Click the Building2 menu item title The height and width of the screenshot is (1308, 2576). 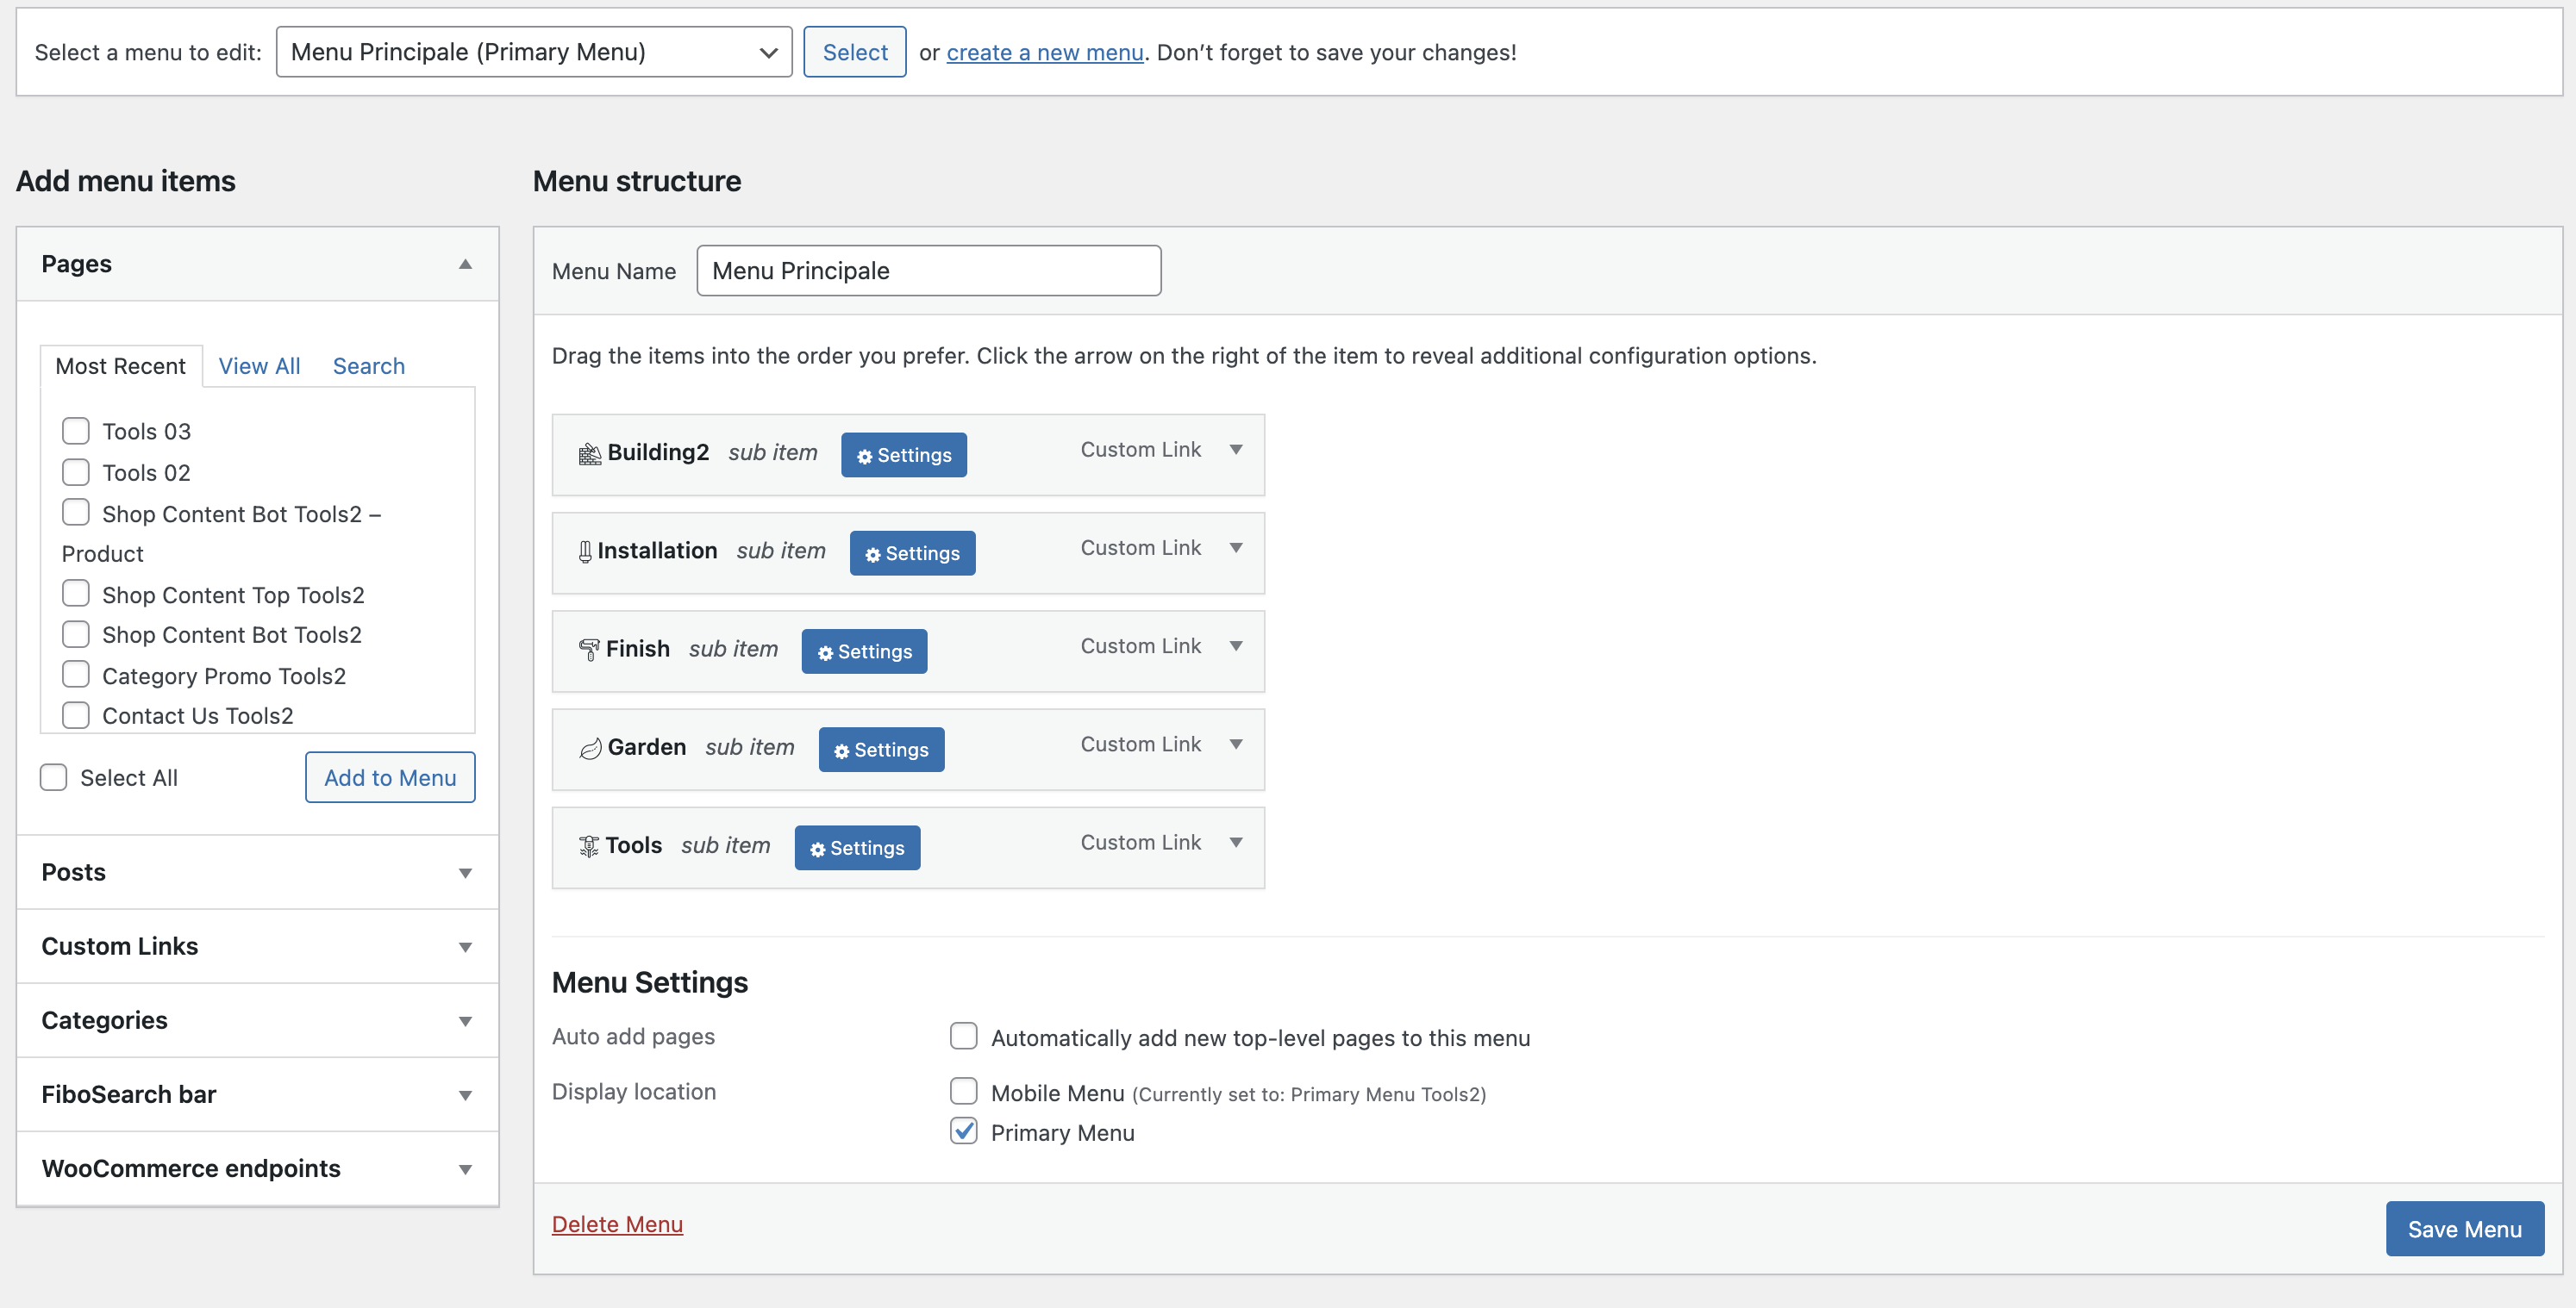pos(658,452)
